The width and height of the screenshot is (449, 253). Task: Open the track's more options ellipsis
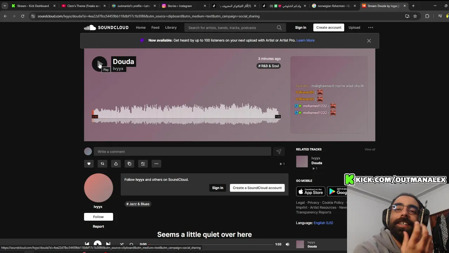[156, 163]
